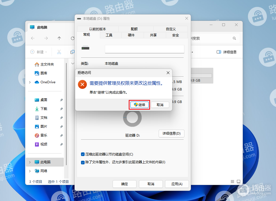Click the copy icon in the toolbar
Image resolution: width=276 pixels, height=201 pixels.
click(72, 52)
